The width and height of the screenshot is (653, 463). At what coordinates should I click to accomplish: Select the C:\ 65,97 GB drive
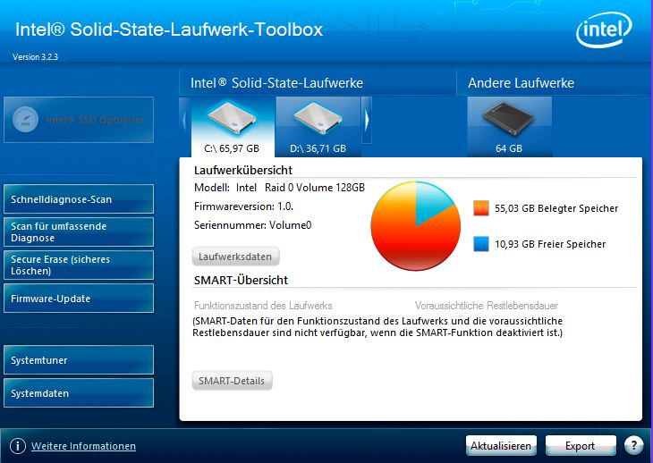(233, 127)
